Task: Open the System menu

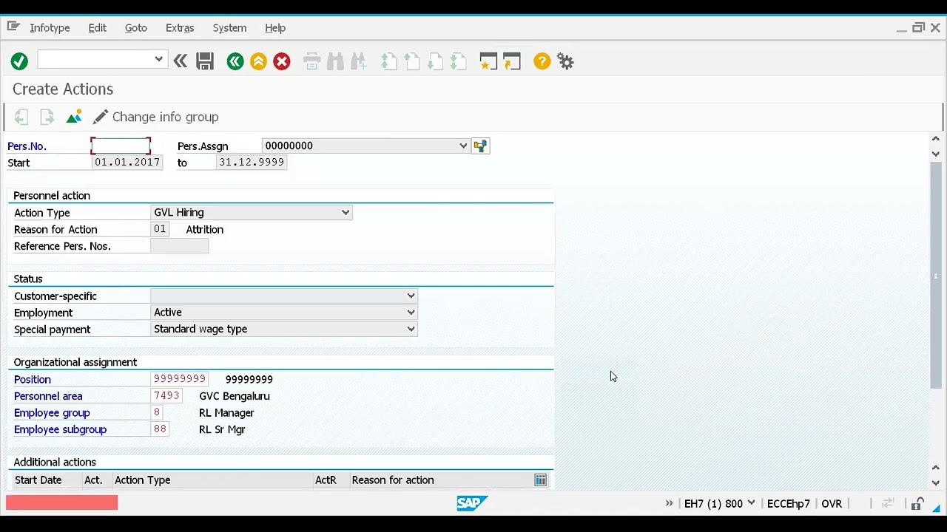Action: [x=229, y=27]
